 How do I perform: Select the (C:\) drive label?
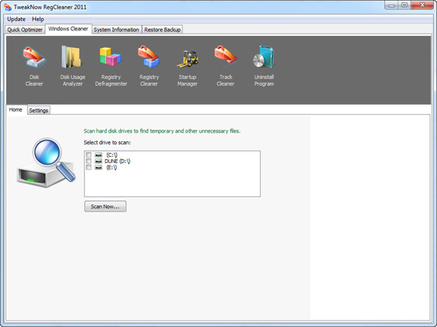(112, 155)
